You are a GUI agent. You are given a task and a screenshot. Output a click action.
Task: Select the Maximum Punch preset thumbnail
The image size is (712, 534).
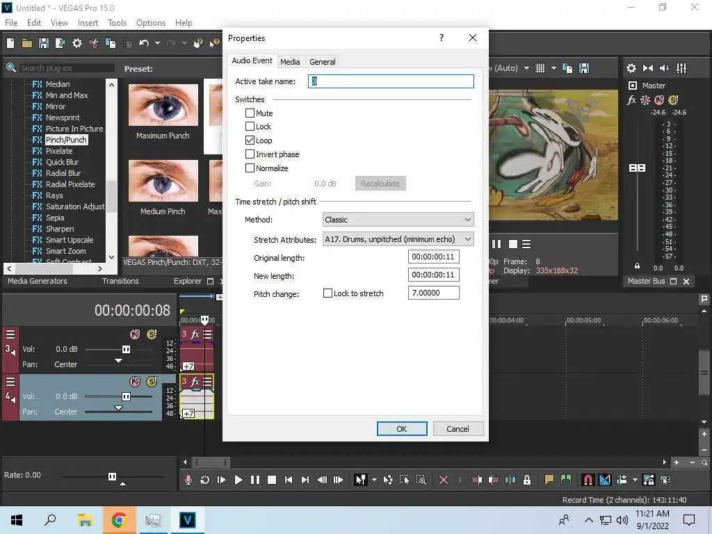163,105
